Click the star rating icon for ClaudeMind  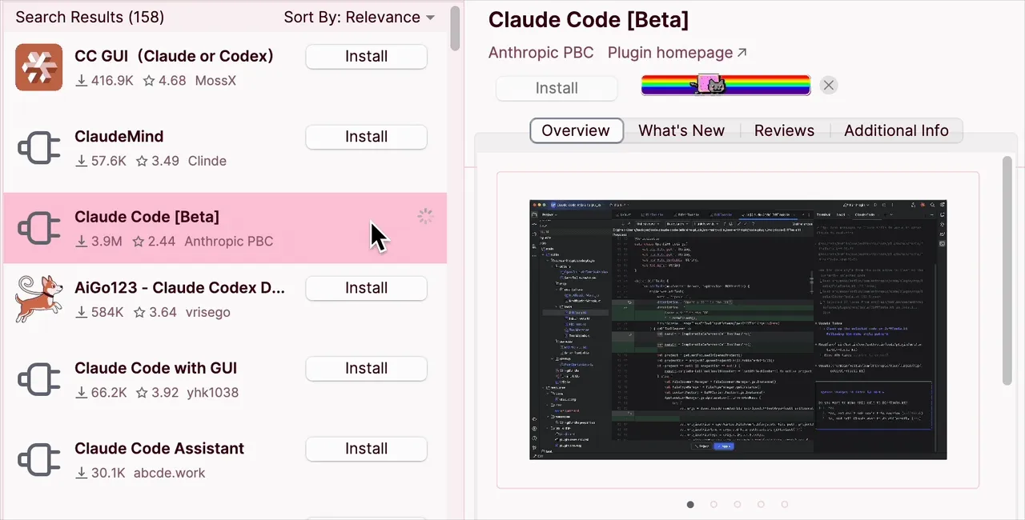142,161
